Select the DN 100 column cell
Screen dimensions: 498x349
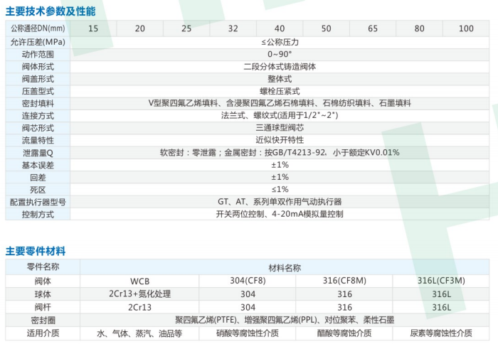click(466, 28)
